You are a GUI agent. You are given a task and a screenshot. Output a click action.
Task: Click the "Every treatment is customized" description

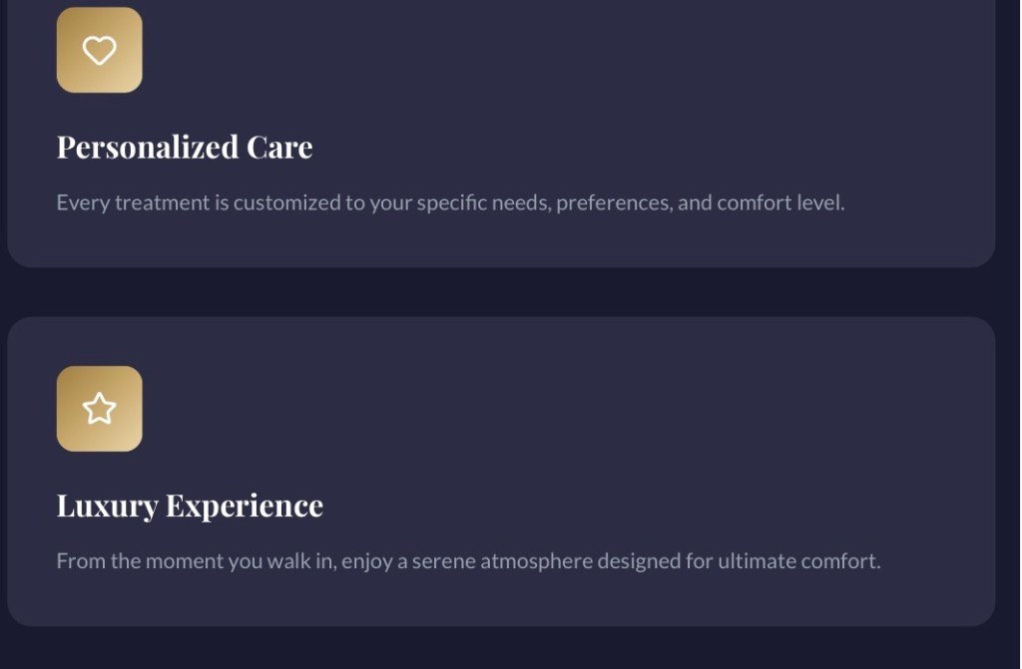(x=450, y=202)
